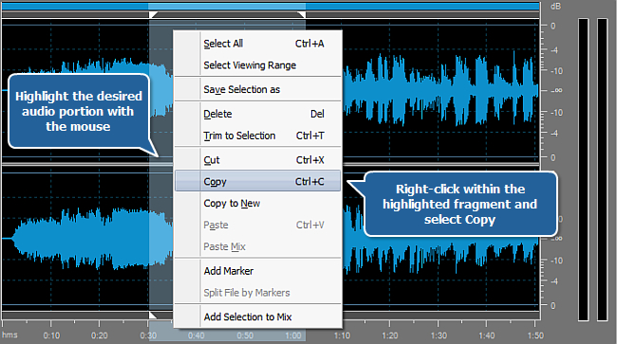The height and width of the screenshot is (344, 617).
Task: Select Cut in the context menu
Action: [x=258, y=160]
